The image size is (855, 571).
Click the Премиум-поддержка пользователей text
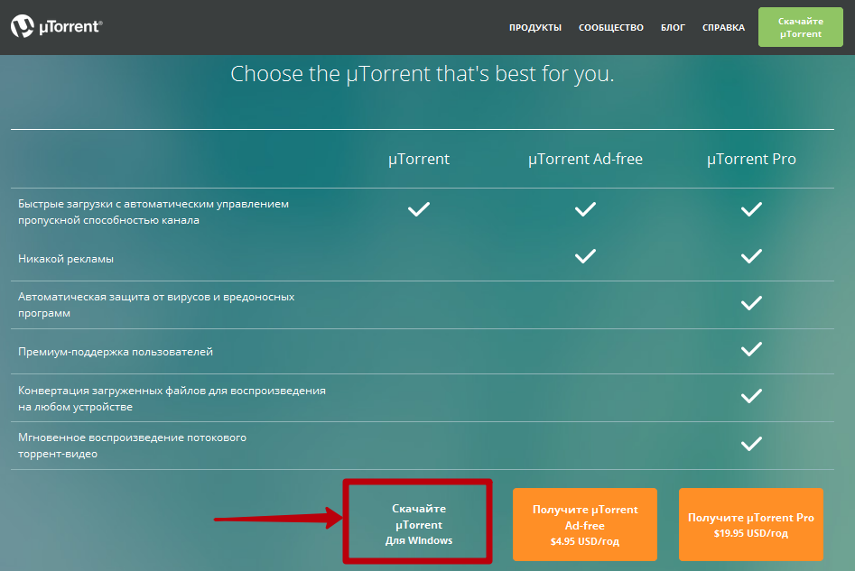[x=115, y=352]
